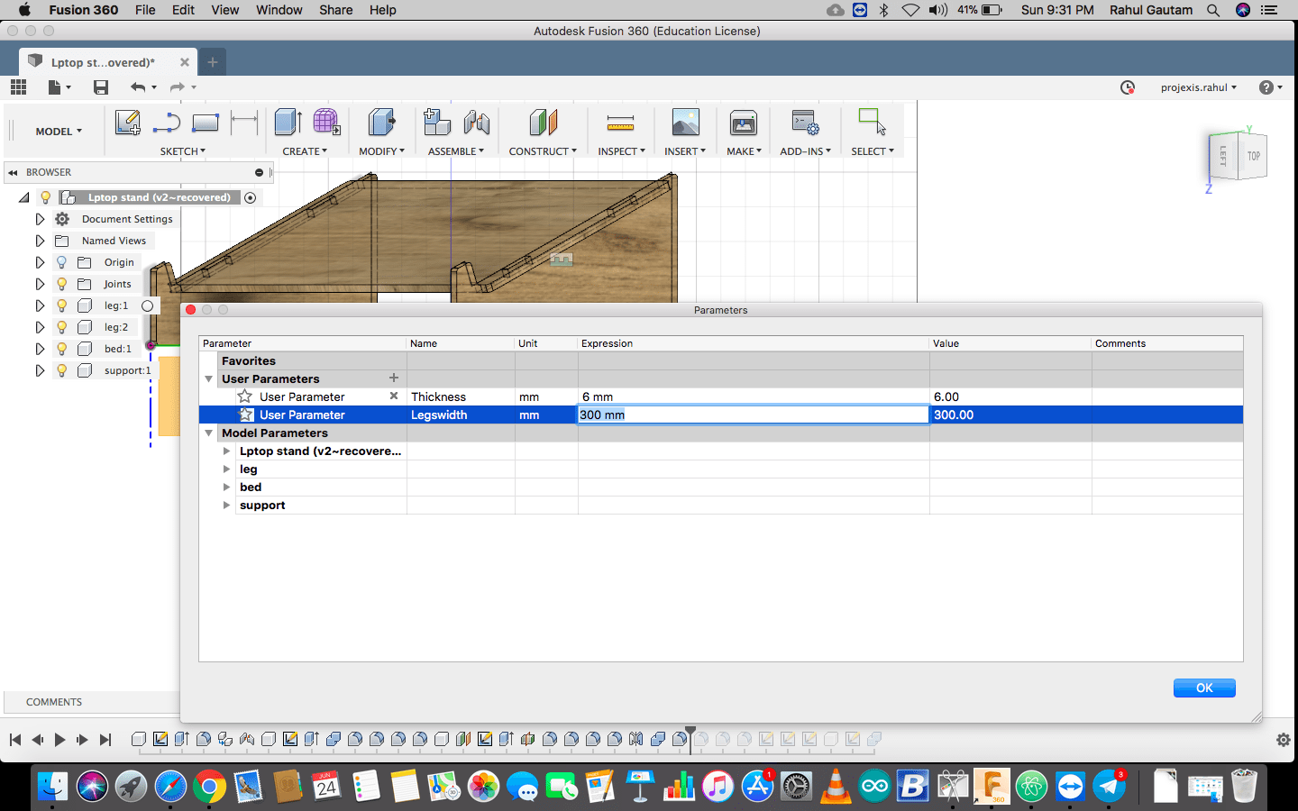Image resolution: width=1298 pixels, height=811 pixels.
Task: Click the Legswidth expression field
Action: pos(754,415)
